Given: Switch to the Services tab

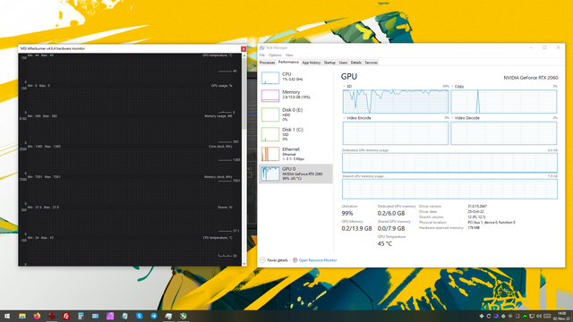Looking at the screenshot, I should (371, 63).
